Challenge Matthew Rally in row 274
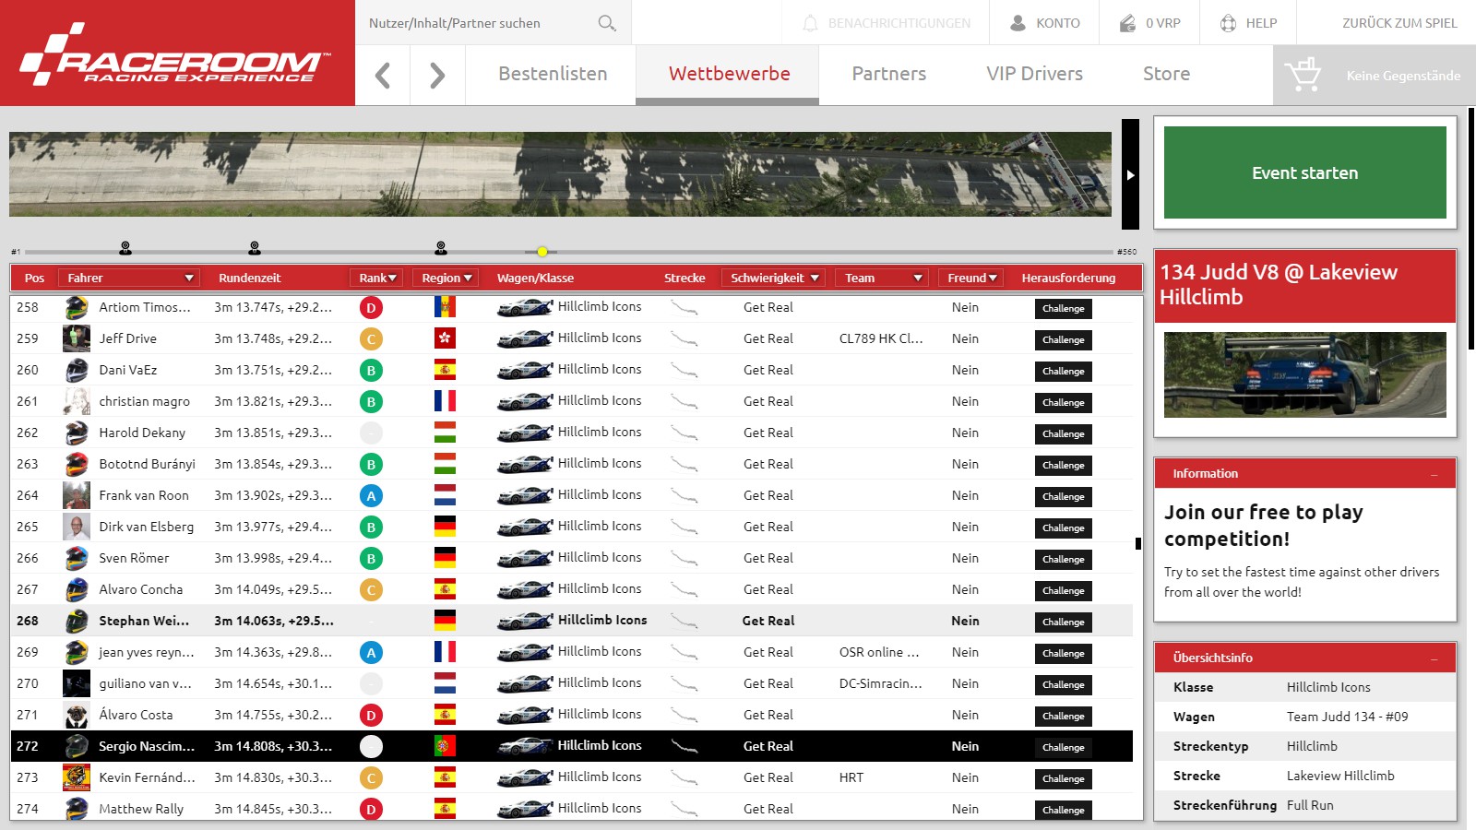The width and height of the screenshot is (1476, 830). coord(1063,811)
